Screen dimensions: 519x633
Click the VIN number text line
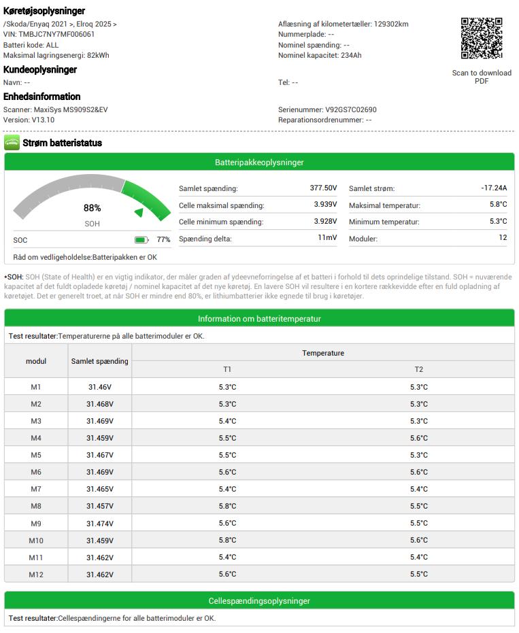(49, 34)
